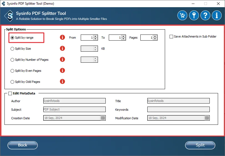
Task: Tick the Edit MetaData checkbox
Action: (10, 93)
